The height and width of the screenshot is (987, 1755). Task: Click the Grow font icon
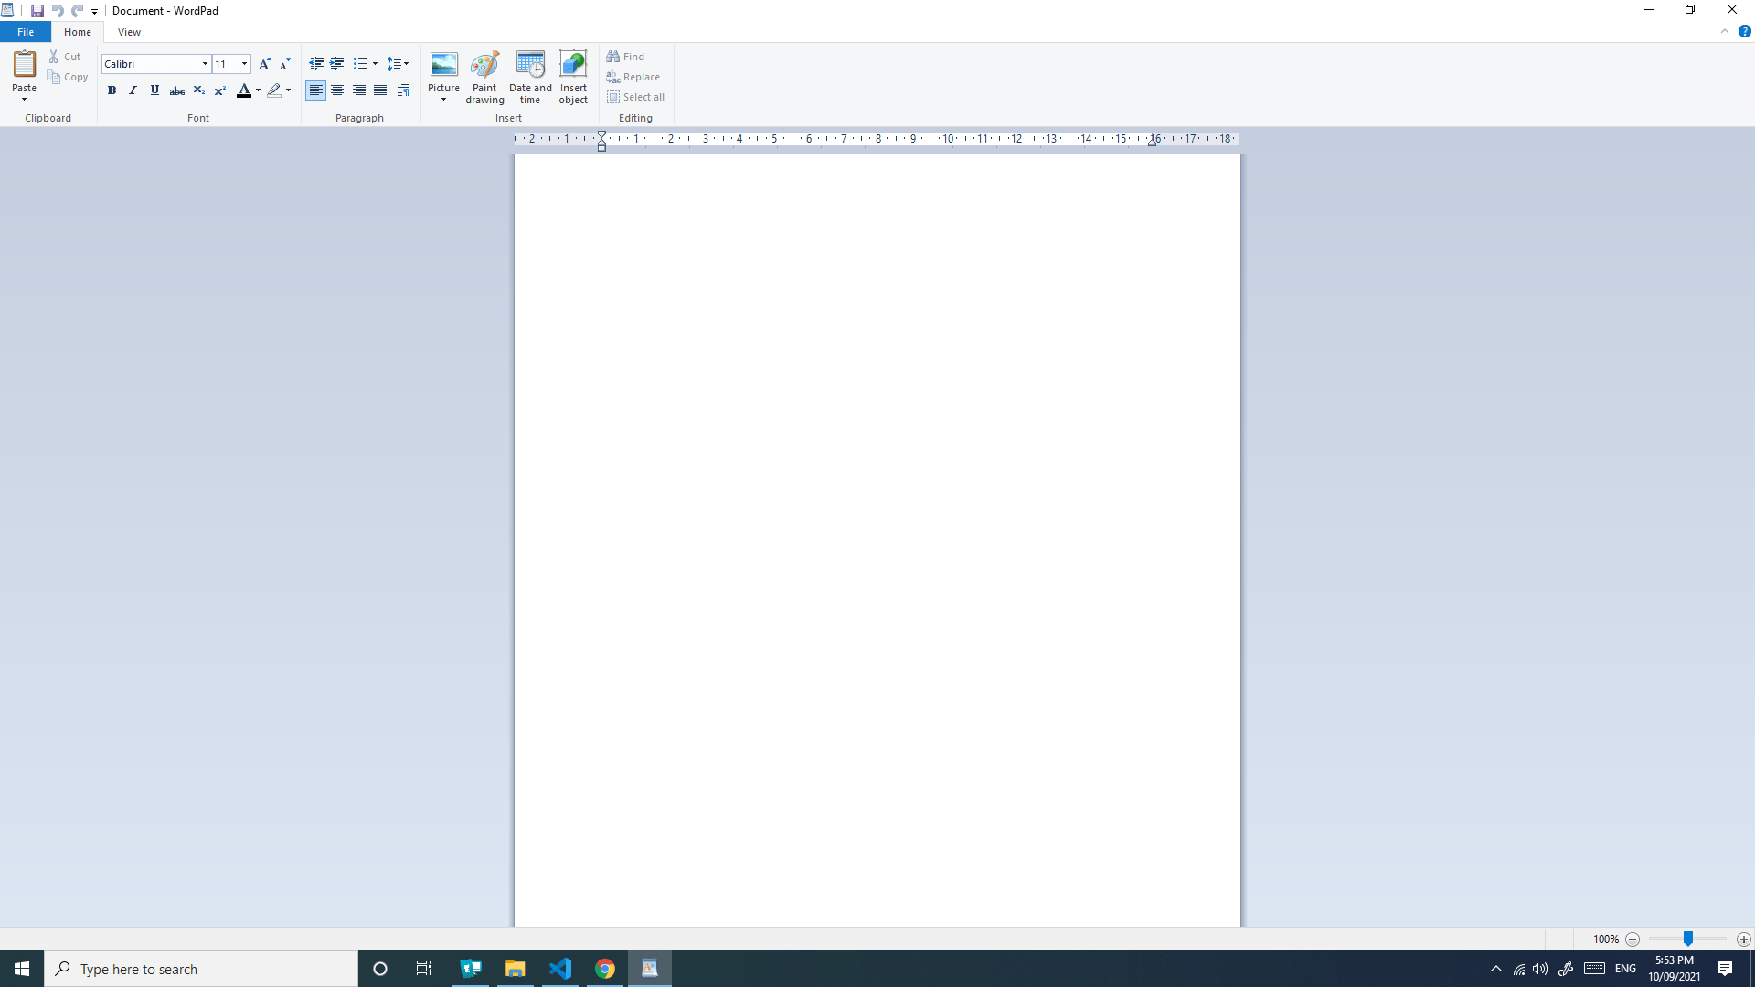point(264,64)
